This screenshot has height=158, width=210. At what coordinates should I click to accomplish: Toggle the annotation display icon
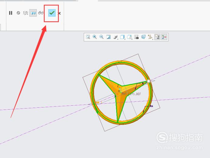[157, 37]
